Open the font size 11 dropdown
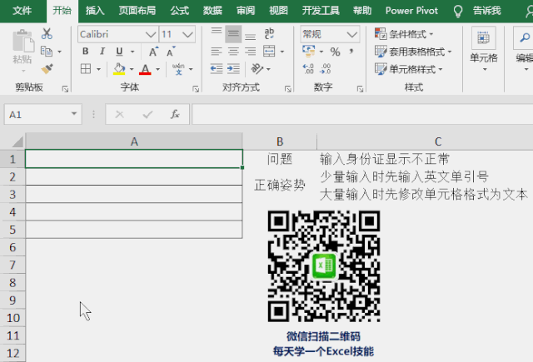533x362 pixels. coord(187,34)
